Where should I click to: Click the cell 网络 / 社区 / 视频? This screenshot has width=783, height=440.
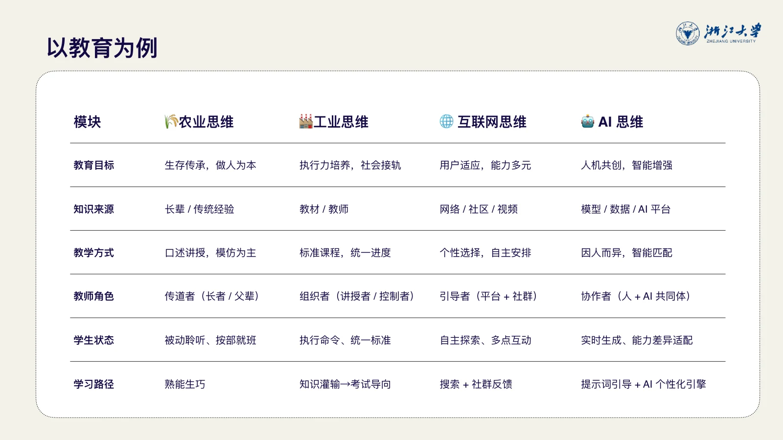(x=479, y=209)
